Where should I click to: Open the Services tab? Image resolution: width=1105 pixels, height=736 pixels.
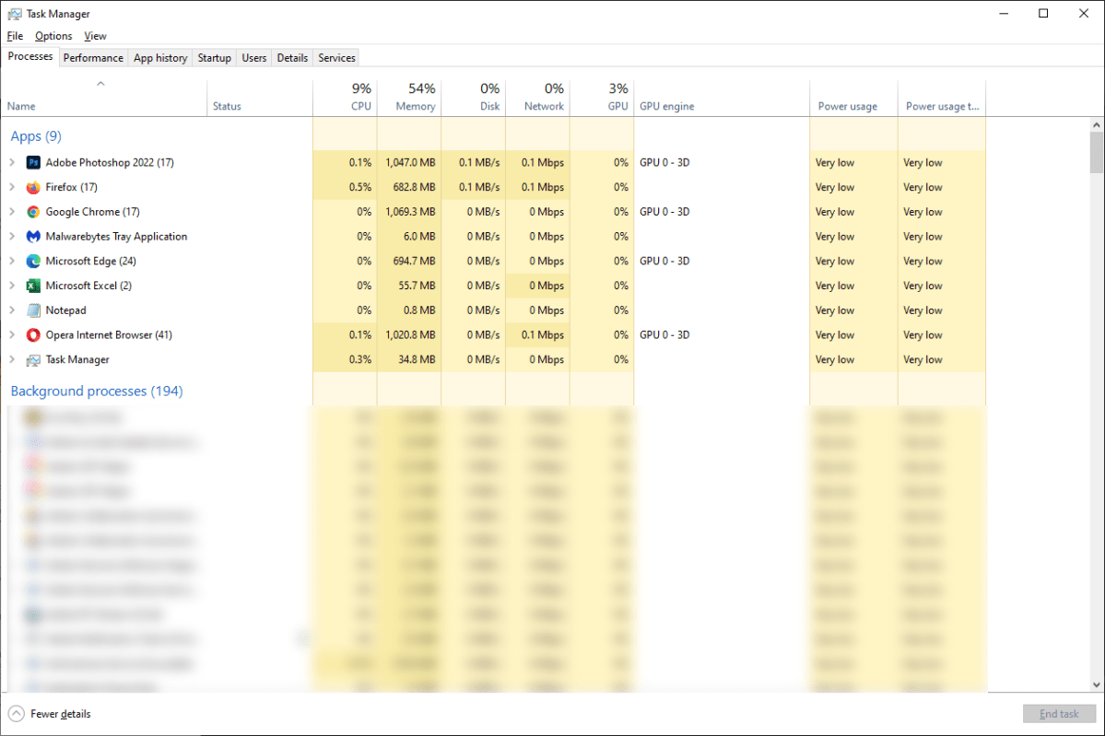pyautogui.click(x=336, y=58)
